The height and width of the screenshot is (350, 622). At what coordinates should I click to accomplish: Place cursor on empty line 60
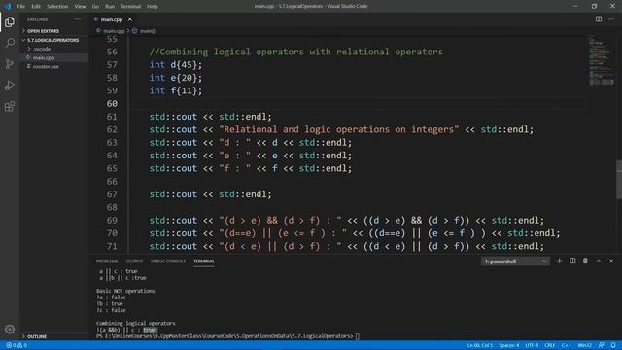[x=357, y=104]
